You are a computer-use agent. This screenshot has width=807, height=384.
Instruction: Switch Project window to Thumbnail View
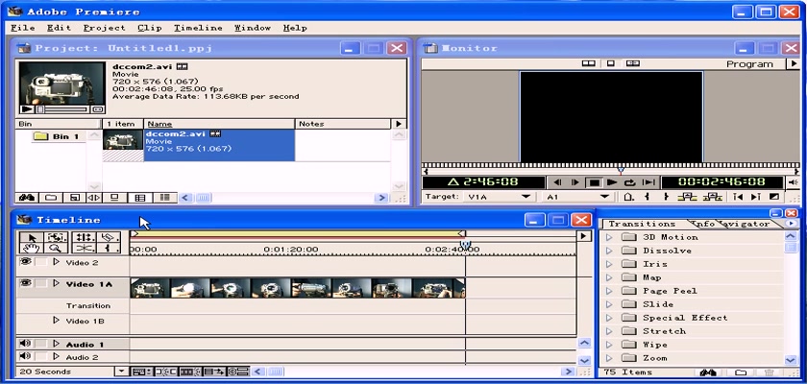(x=140, y=198)
